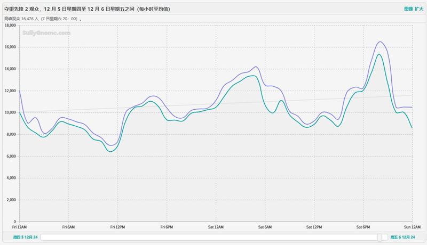Image resolution: width=427 pixels, height=245 pixels.
Task: Click the SullyGnome.com watermark
Action: (46, 32)
